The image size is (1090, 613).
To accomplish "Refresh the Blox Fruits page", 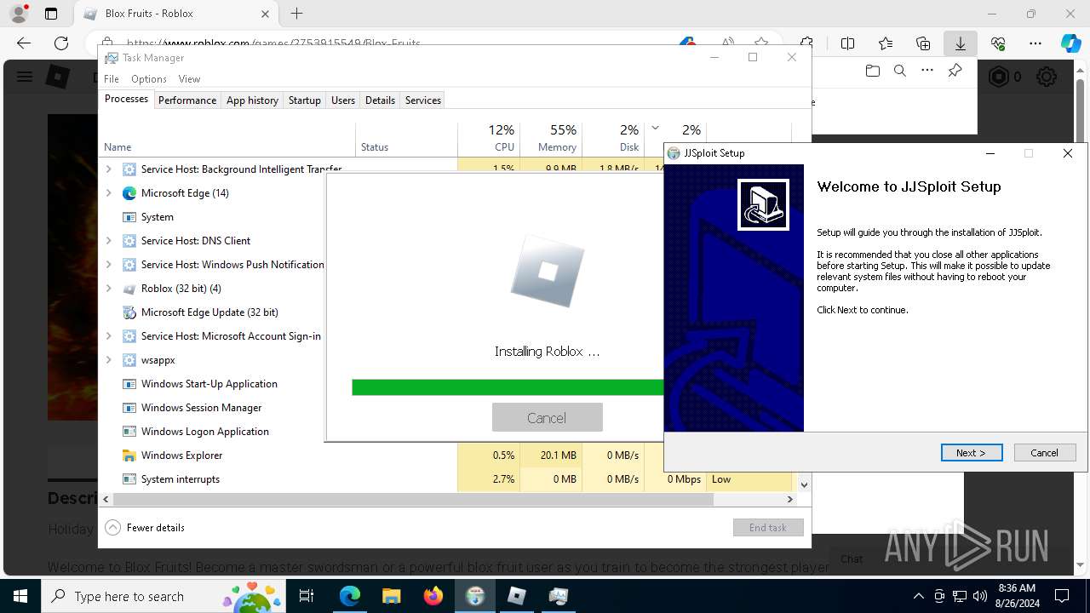I will pyautogui.click(x=61, y=43).
